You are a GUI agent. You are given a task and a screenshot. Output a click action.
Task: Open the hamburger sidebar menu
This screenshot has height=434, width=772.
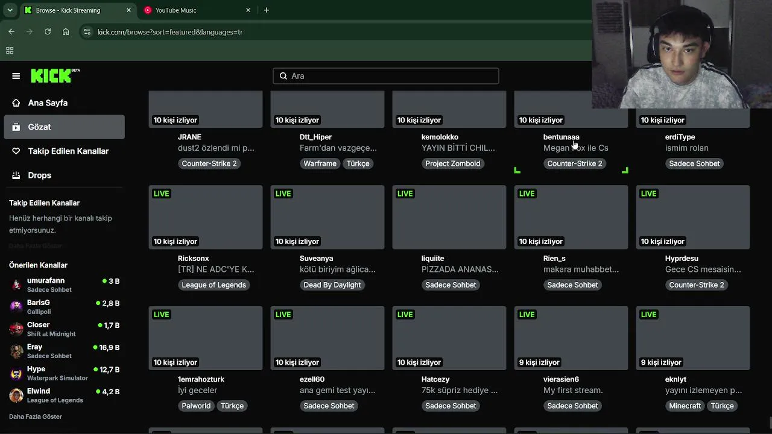click(16, 76)
